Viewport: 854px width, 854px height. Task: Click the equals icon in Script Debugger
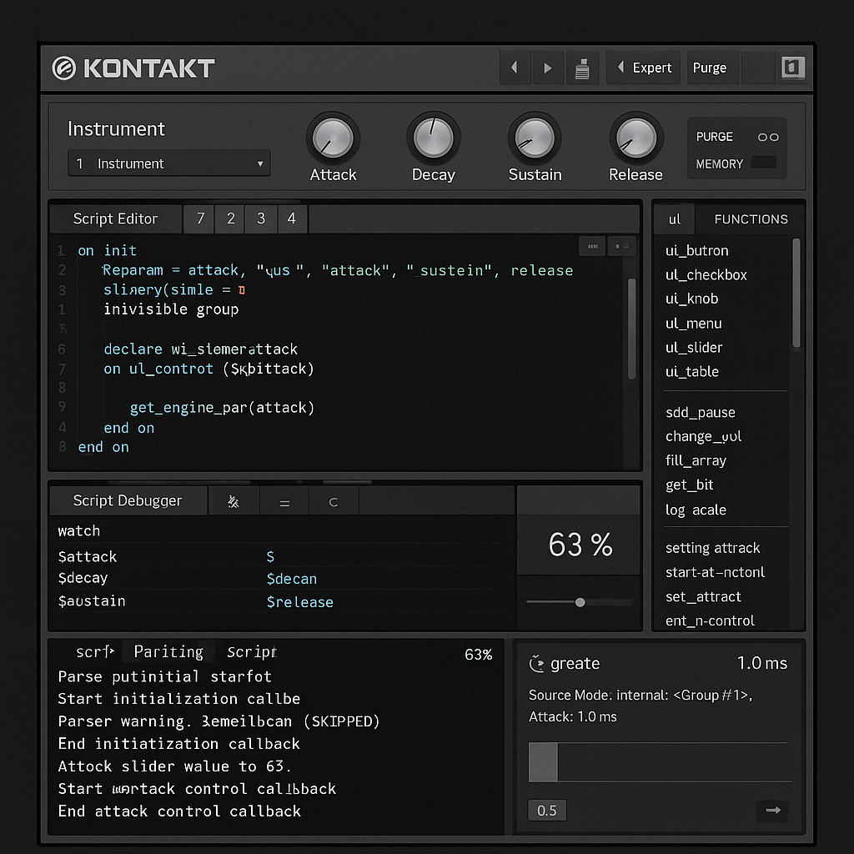pyautogui.click(x=284, y=500)
